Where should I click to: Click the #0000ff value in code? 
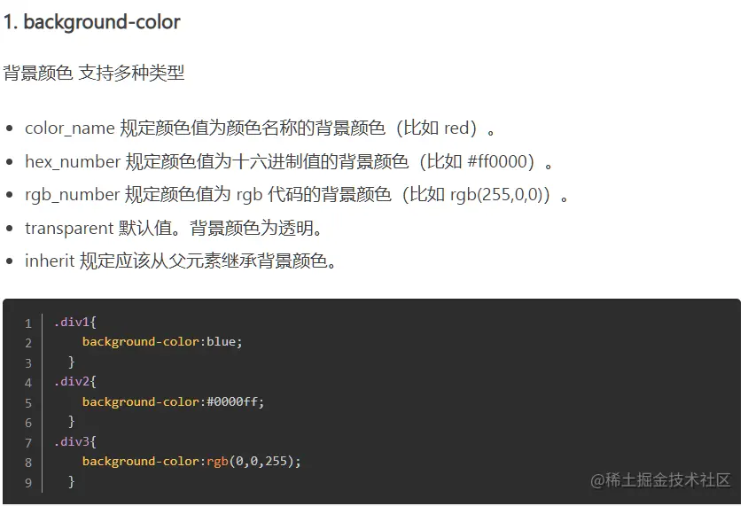[x=234, y=401]
